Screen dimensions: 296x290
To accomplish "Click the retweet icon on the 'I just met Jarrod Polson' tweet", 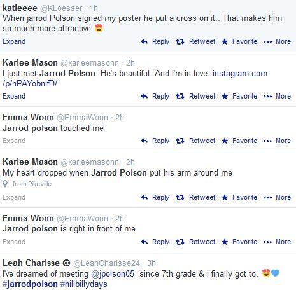I will tap(180, 97).
